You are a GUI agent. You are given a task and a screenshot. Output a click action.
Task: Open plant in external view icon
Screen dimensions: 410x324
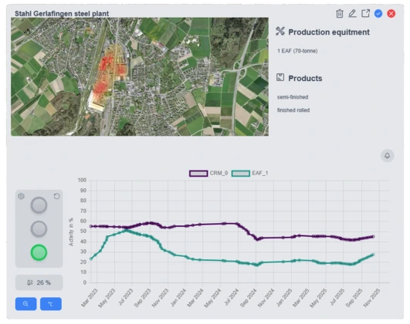tap(365, 13)
